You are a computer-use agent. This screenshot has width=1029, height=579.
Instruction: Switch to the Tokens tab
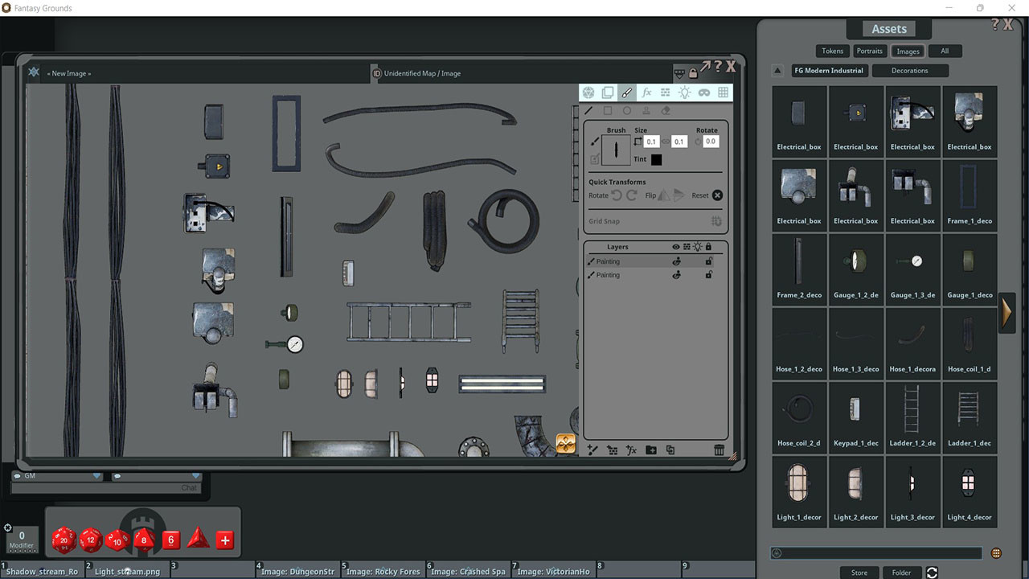click(x=832, y=51)
